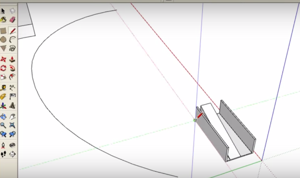The height and width of the screenshot is (178, 300).
Task: Pick the pink Eraser tool
Action: (12, 20)
